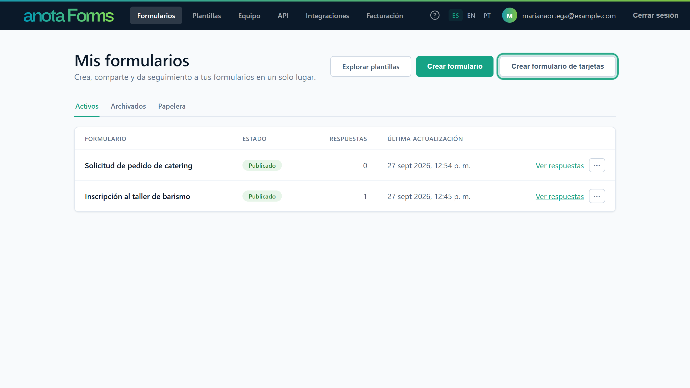Click the RESPUESTAS column header
This screenshot has width=690, height=388.
click(x=348, y=139)
